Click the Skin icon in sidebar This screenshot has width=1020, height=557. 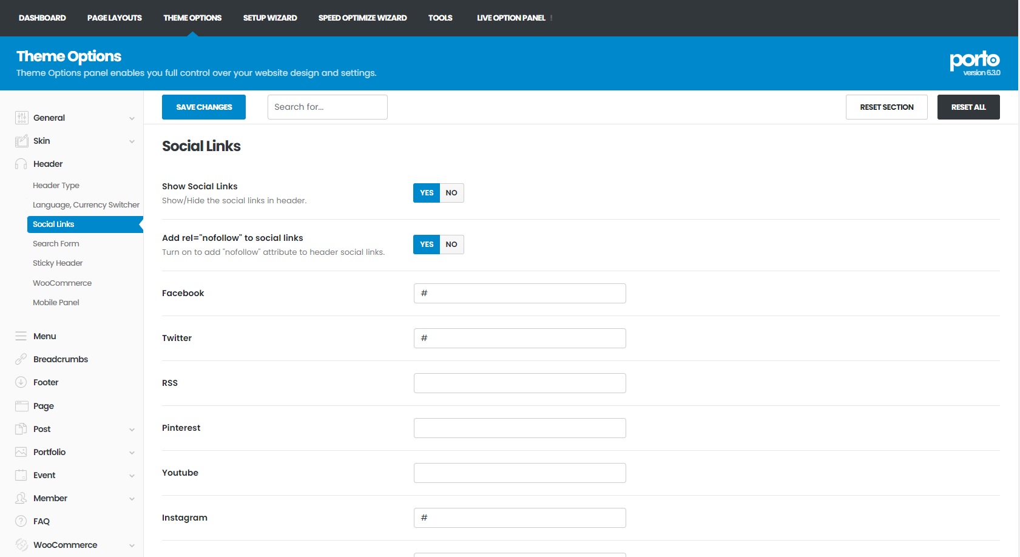pos(21,141)
